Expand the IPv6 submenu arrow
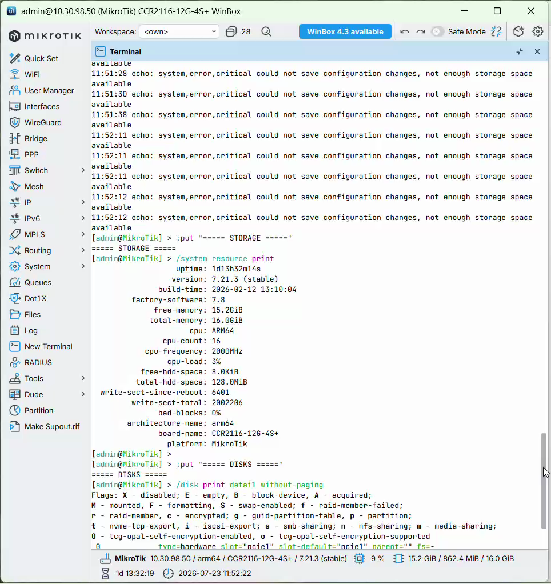The width and height of the screenshot is (551, 584). [83, 218]
